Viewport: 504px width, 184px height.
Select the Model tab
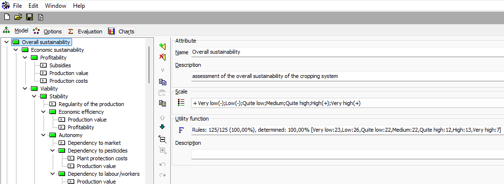click(15, 31)
